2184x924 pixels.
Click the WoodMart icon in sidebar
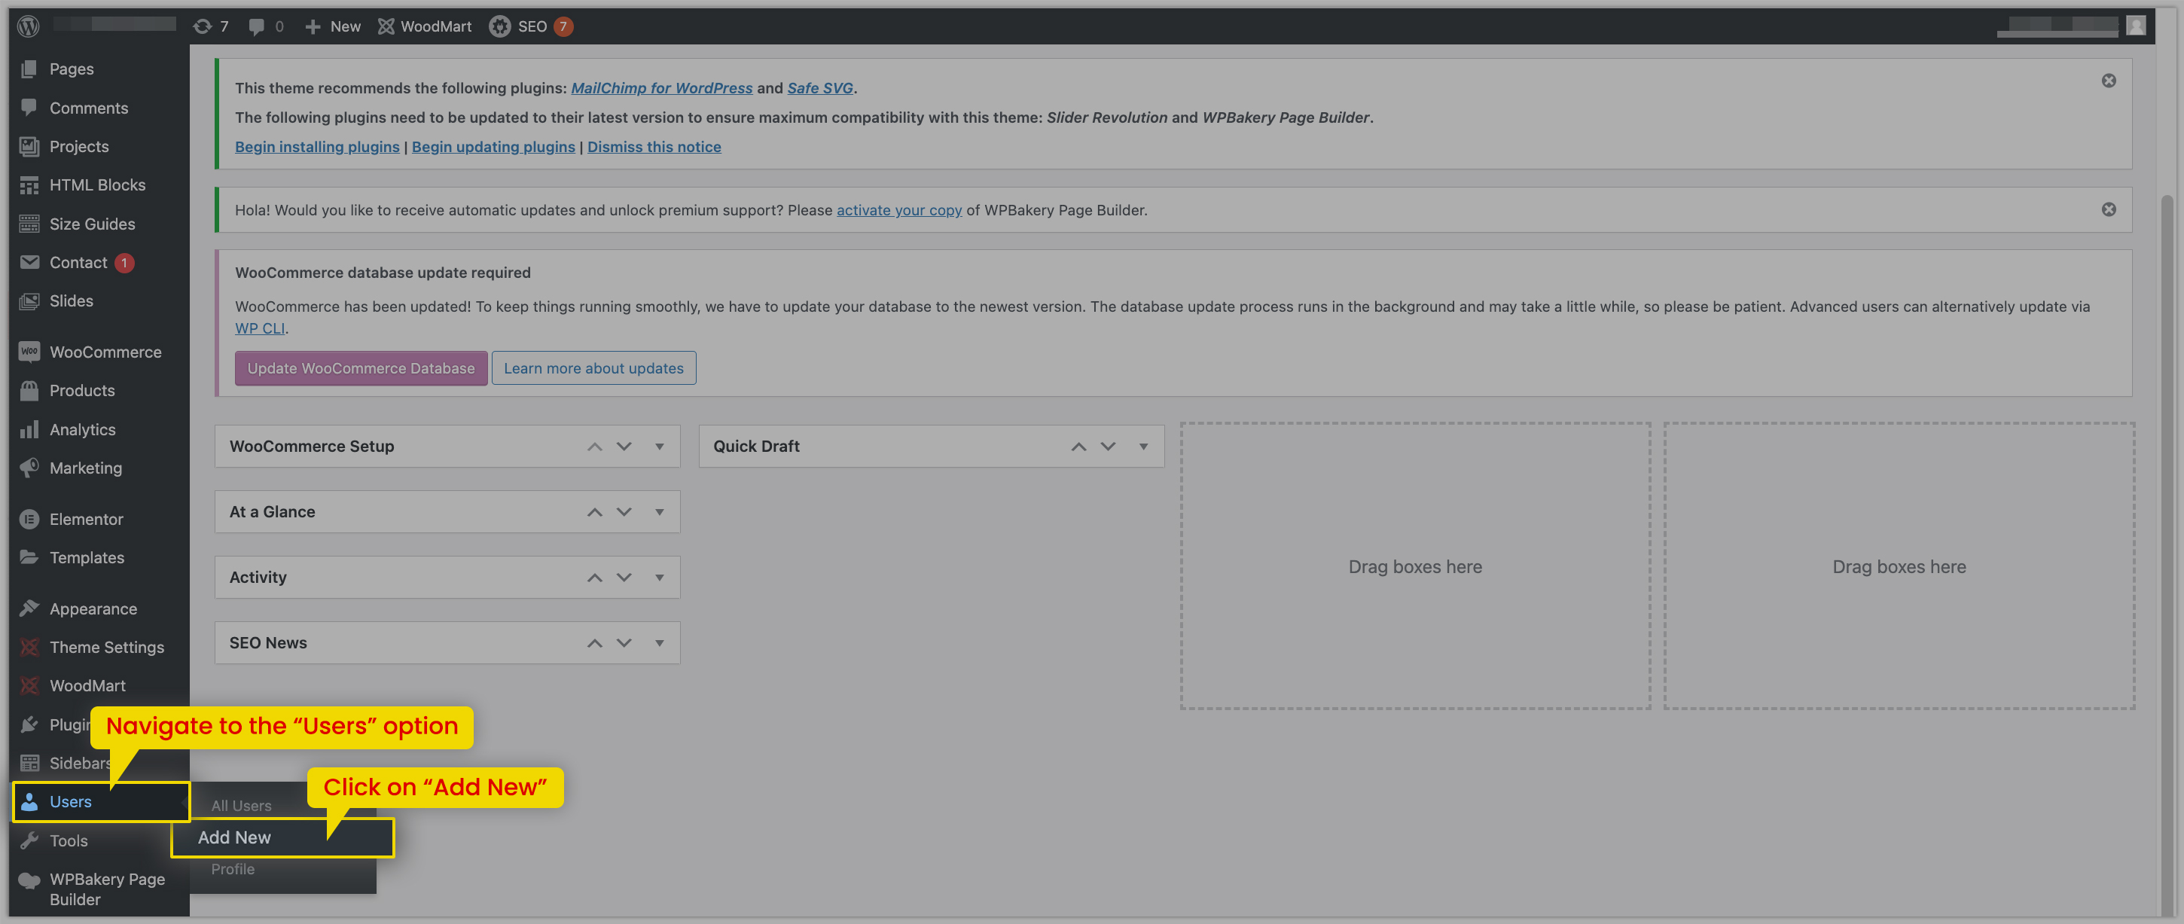[29, 685]
